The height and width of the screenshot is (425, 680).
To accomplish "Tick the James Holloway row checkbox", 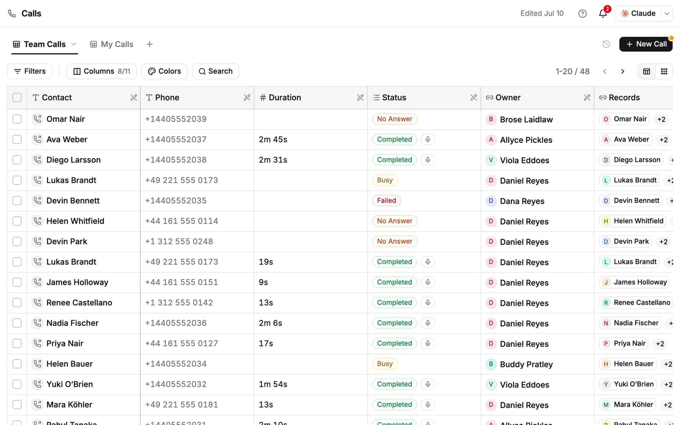I will pos(17,282).
